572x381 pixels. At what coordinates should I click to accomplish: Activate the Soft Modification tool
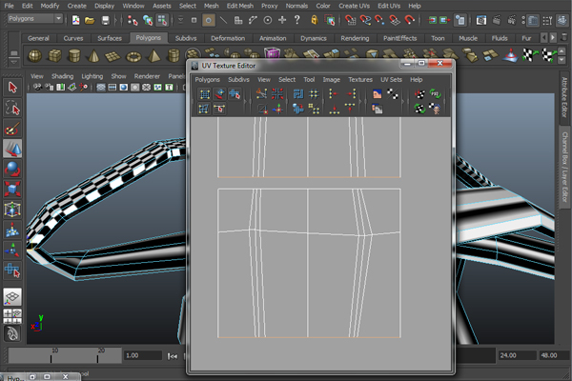click(x=12, y=231)
